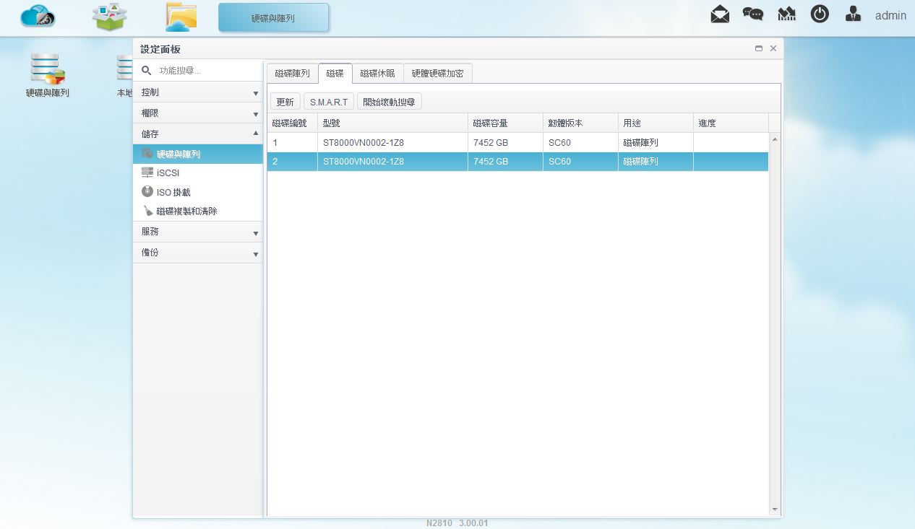This screenshot has width=915, height=529.
Task: Open the user account icon
Action: pos(854,14)
